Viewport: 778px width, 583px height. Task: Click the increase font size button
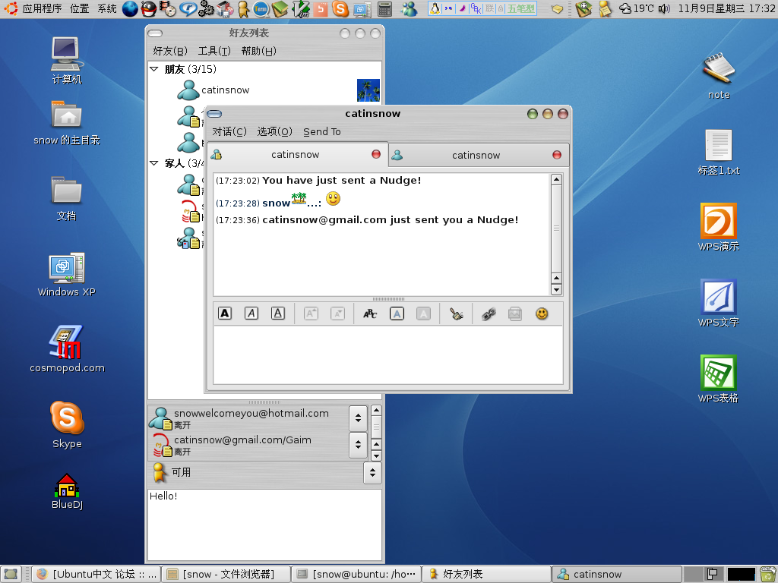coord(311,314)
